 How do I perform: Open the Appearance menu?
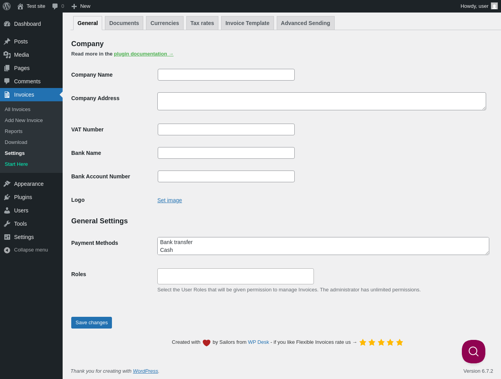click(31, 184)
